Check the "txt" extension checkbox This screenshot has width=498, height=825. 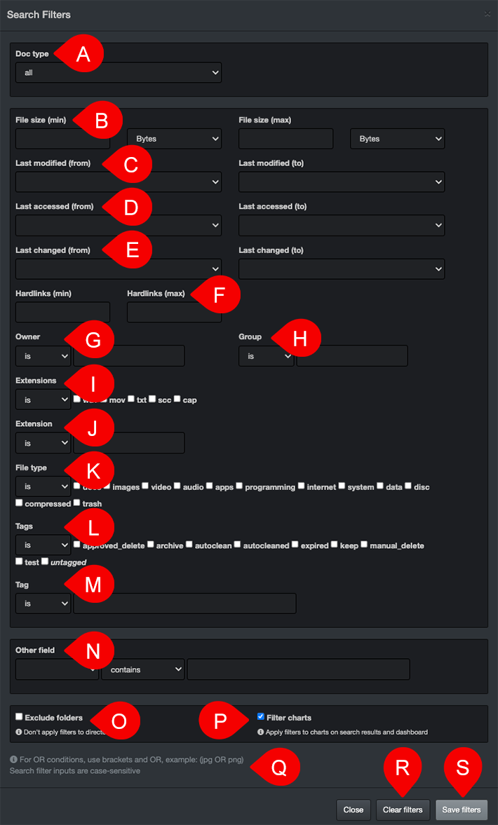click(x=131, y=398)
